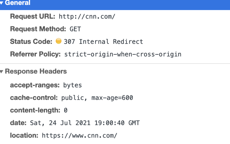Click the Response Headers section title
230x144 pixels.
(x=36, y=71)
